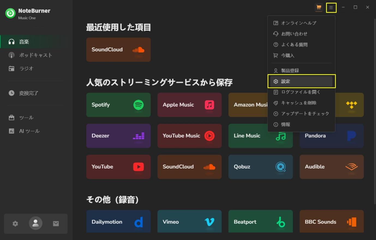Viewport: 376px width, 240px height.
Task: Open recently used SoundCloud card
Action: click(x=118, y=50)
